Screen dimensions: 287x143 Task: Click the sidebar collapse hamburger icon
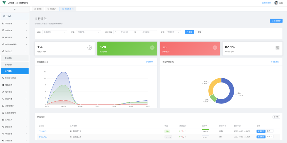(x=15, y=10)
